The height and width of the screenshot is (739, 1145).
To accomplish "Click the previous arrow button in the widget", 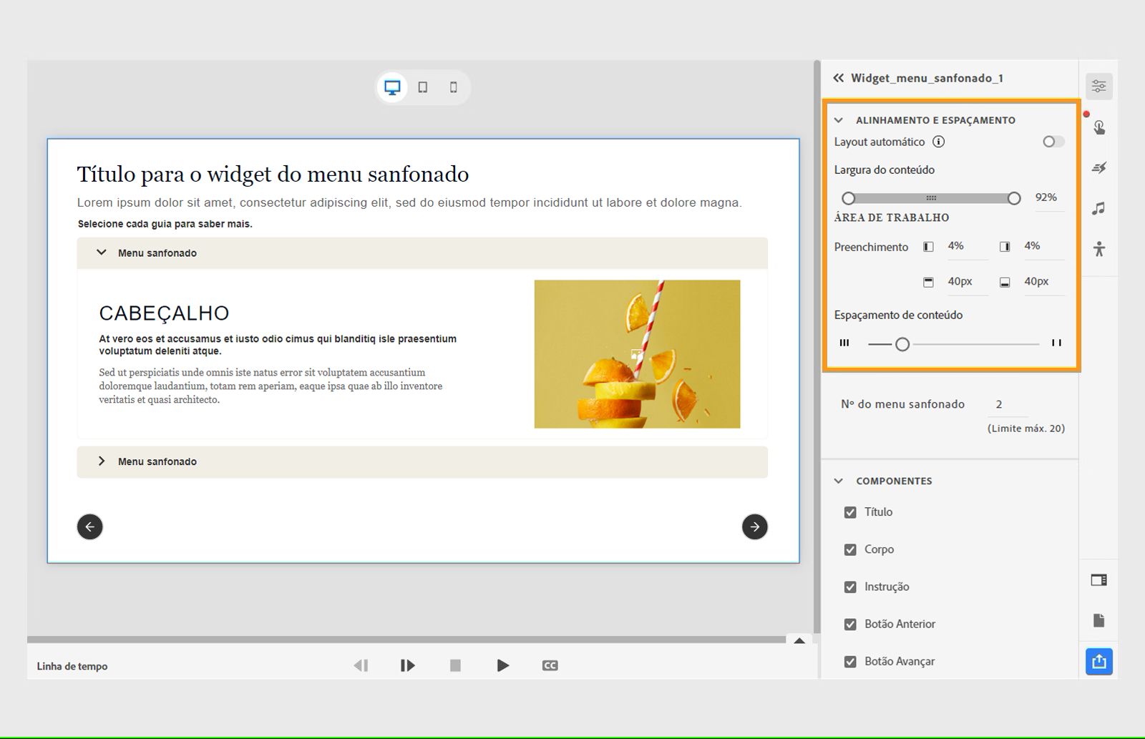I will [90, 527].
